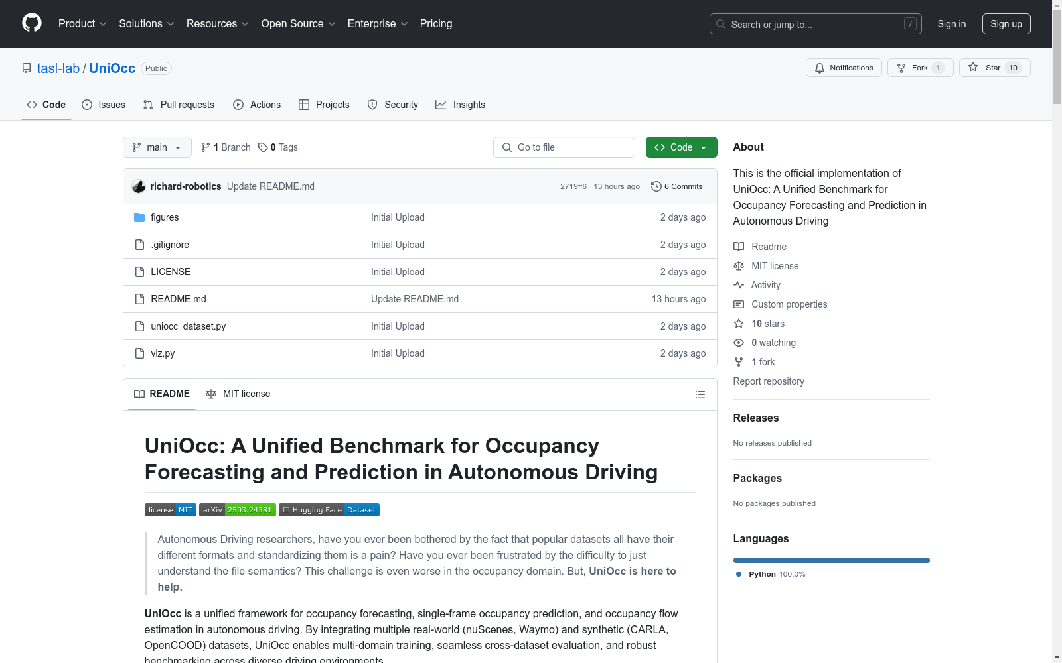This screenshot has height=663, width=1062.
Task: Open the GitHub homepage logo
Action: (x=32, y=23)
